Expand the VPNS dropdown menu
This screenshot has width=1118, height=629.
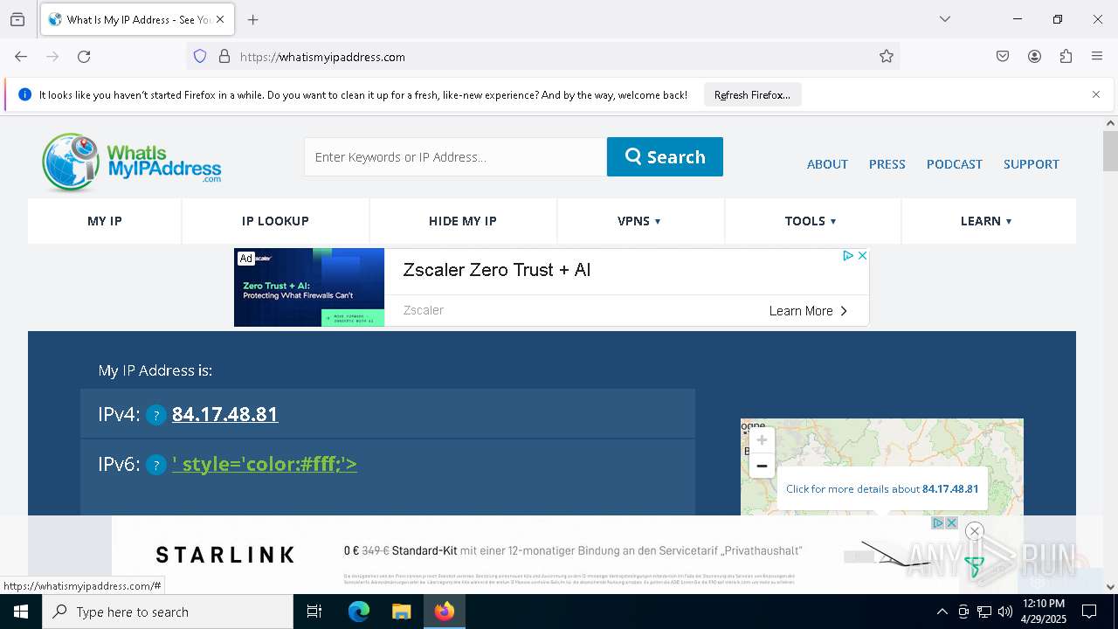click(639, 221)
